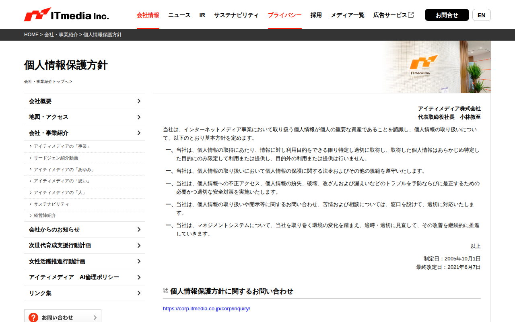
Task: Expand the 地図・アクセス chevron
Action: 139,117
